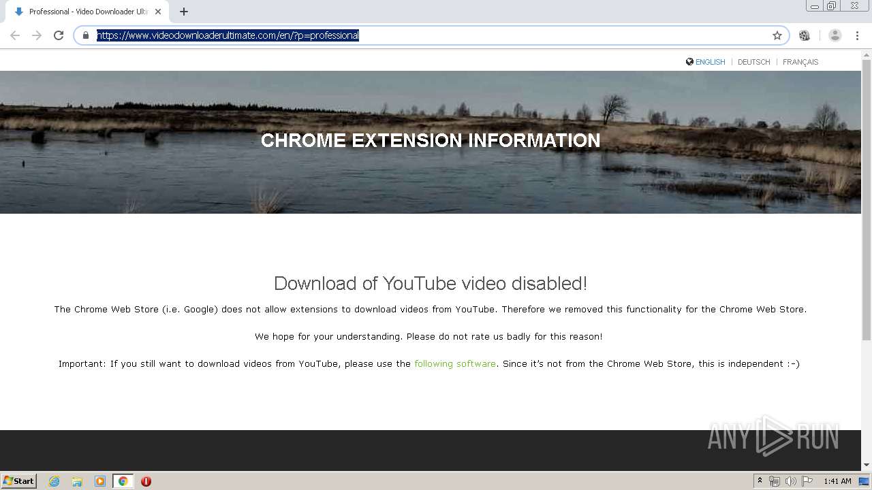Click the 'CHROME EXTENSION INFORMATION' banner title
The height and width of the screenshot is (490, 872).
click(x=431, y=140)
